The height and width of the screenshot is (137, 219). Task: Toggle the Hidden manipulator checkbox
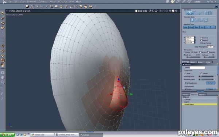click(x=184, y=52)
